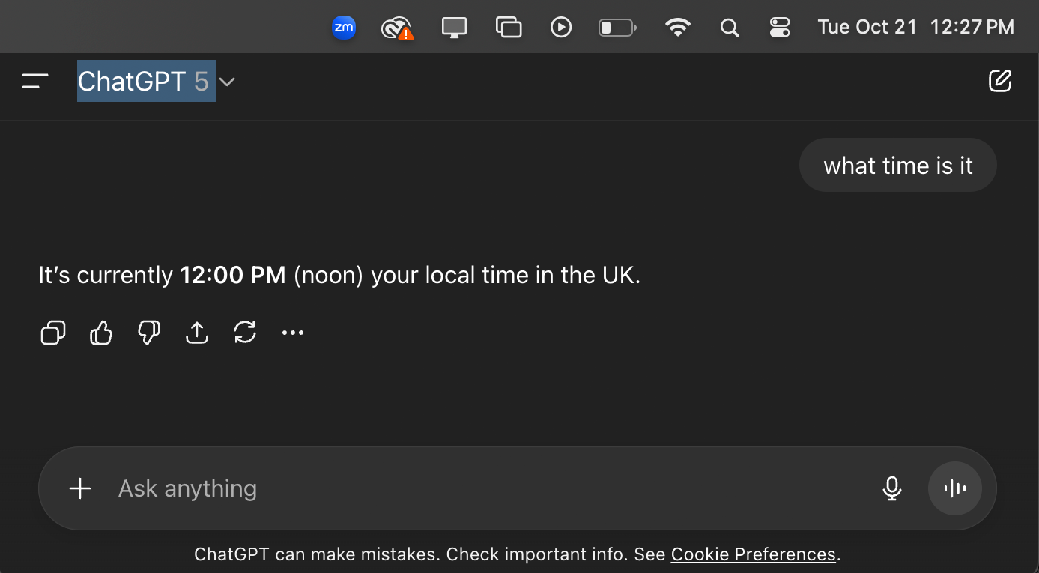Viewport: 1039px width, 573px height.
Task: Open the Zoom menu bar icon
Action: pos(344,28)
